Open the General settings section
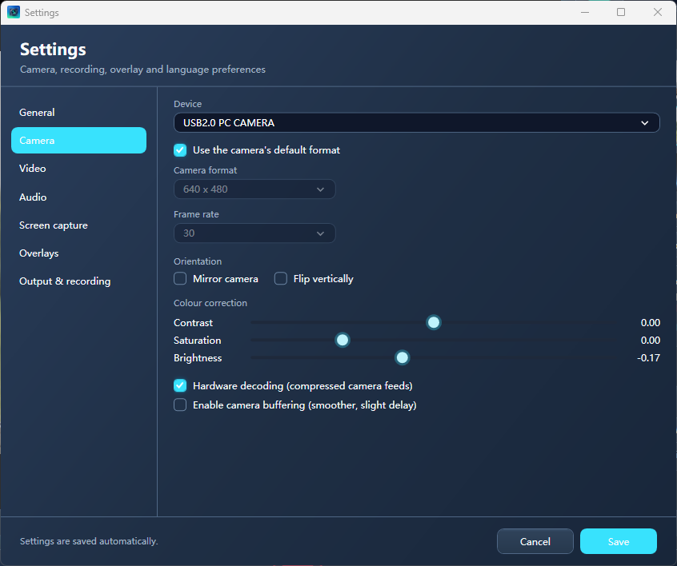677x566 pixels. click(78, 112)
